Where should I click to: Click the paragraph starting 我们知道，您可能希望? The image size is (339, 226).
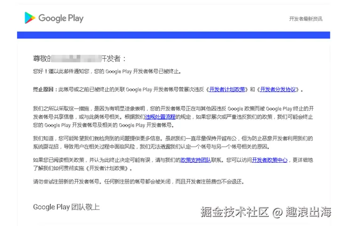(173, 142)
